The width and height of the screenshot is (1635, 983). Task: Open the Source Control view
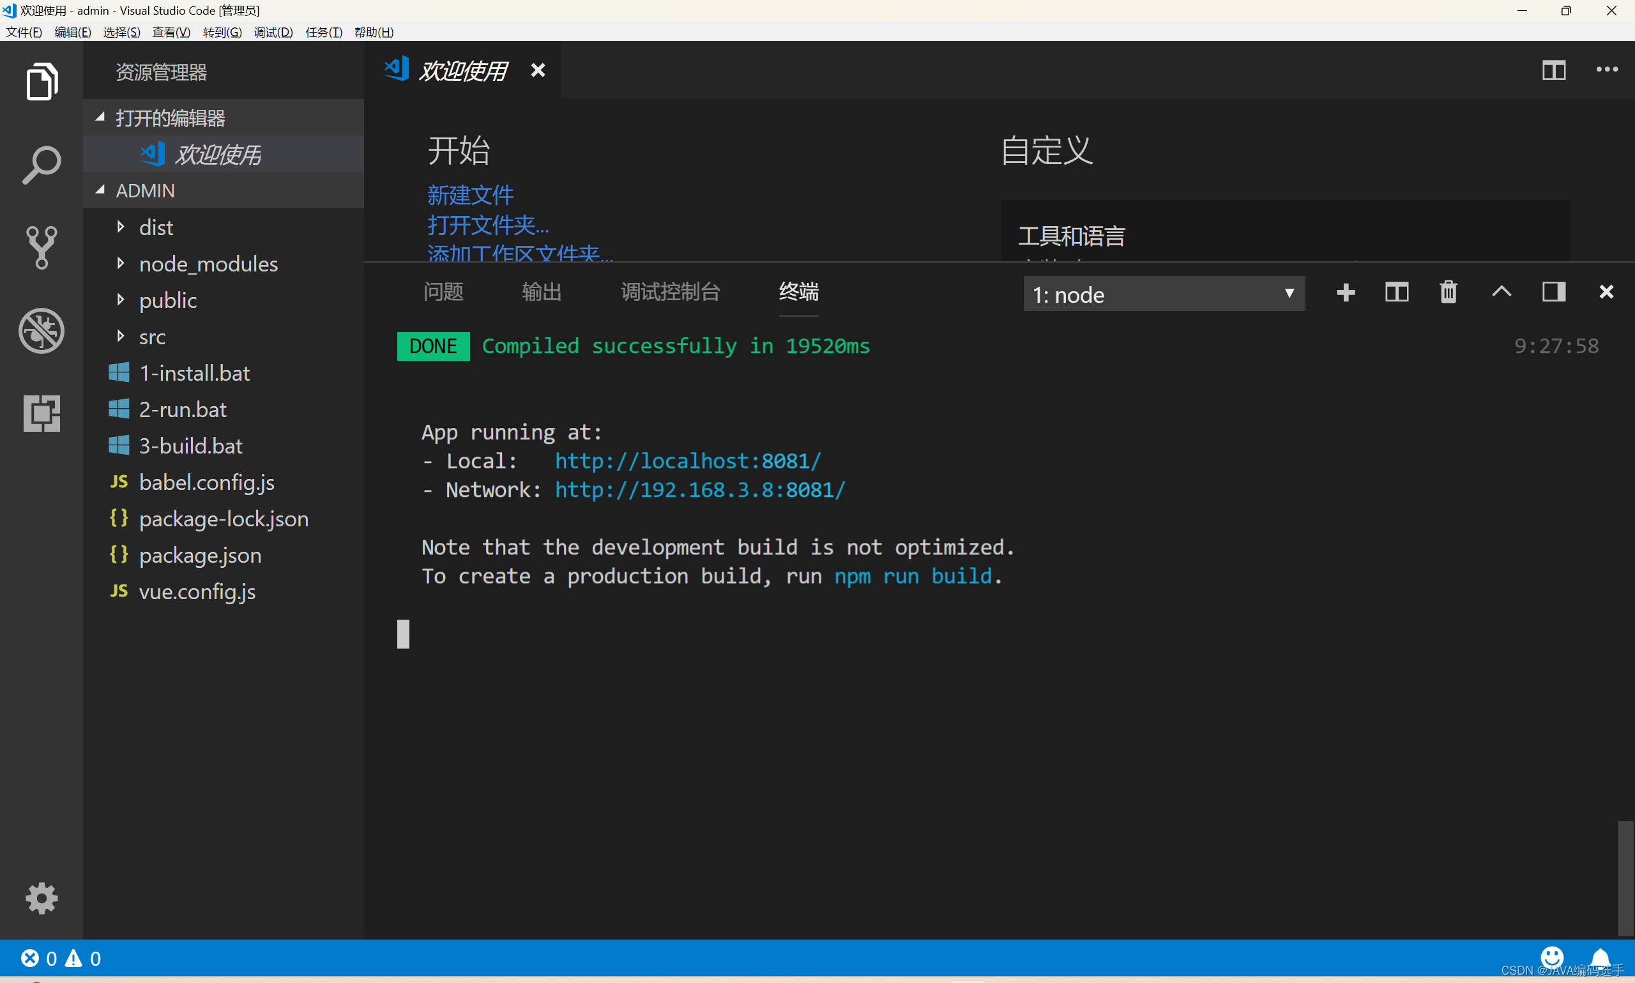42,248
